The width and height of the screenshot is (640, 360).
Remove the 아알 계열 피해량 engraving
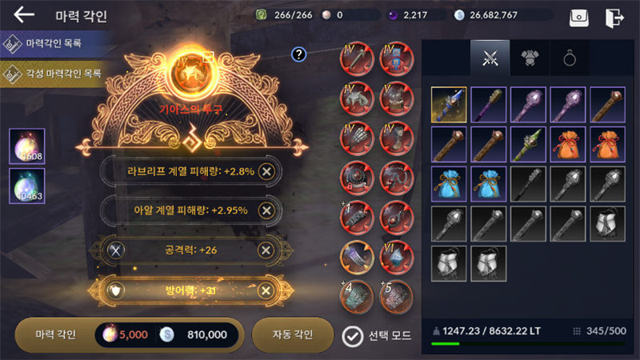pos(266,210)
